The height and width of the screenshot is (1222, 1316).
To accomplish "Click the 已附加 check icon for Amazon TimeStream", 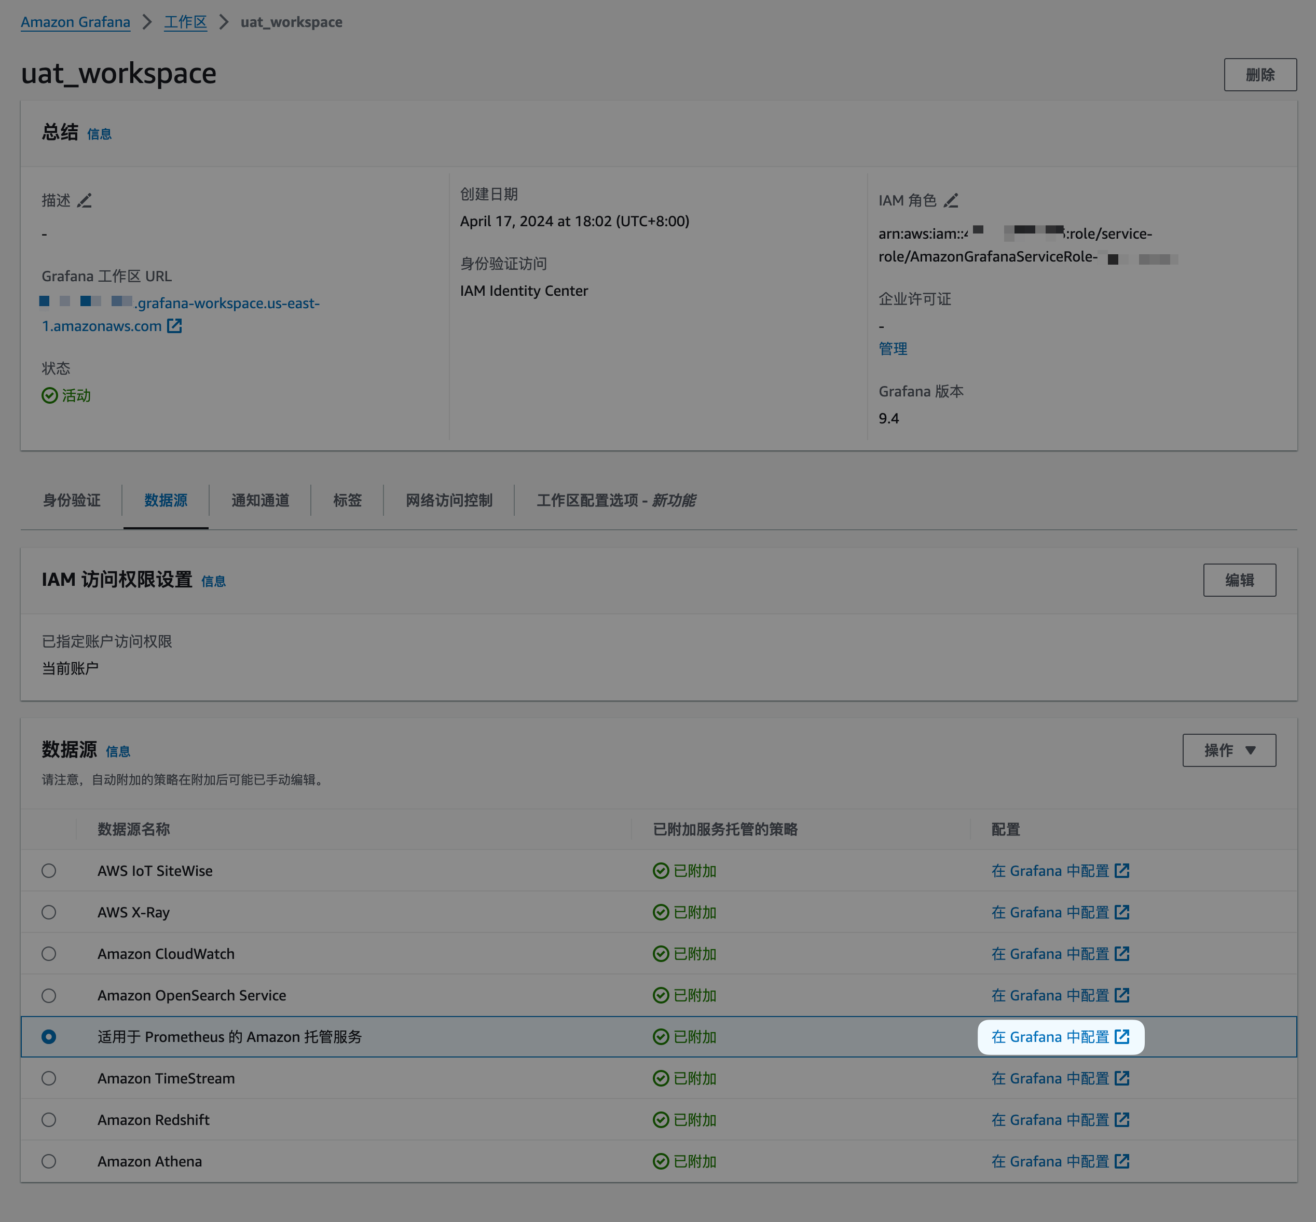I will tap(661, 1078).
